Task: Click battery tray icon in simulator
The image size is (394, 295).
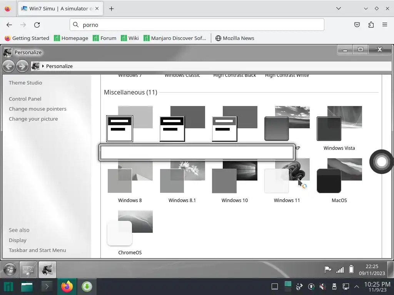Action: (351, 269)
